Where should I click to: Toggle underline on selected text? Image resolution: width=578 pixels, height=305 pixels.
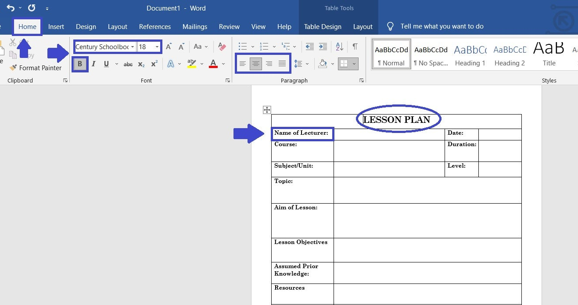pyautogui.click(x=106, y=64)
